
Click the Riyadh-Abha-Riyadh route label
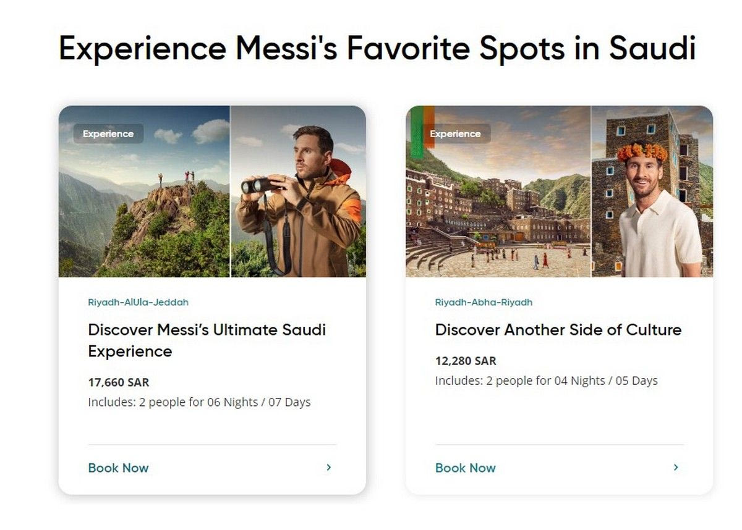point(484,303)
